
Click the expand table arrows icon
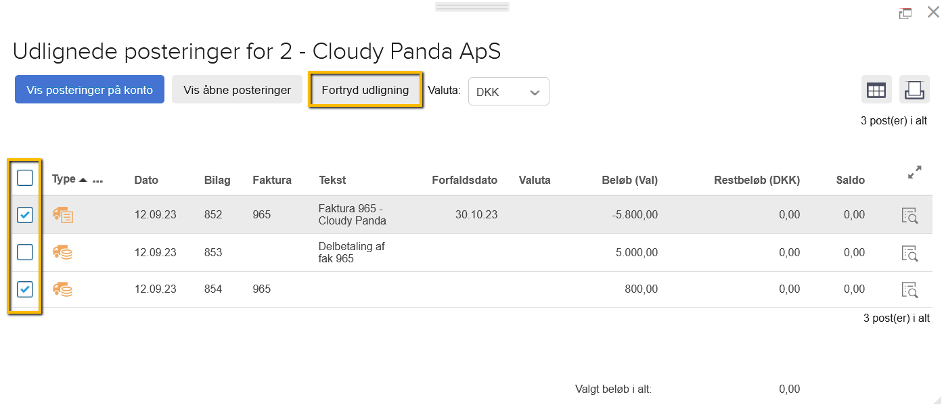[x=914, y=172]
